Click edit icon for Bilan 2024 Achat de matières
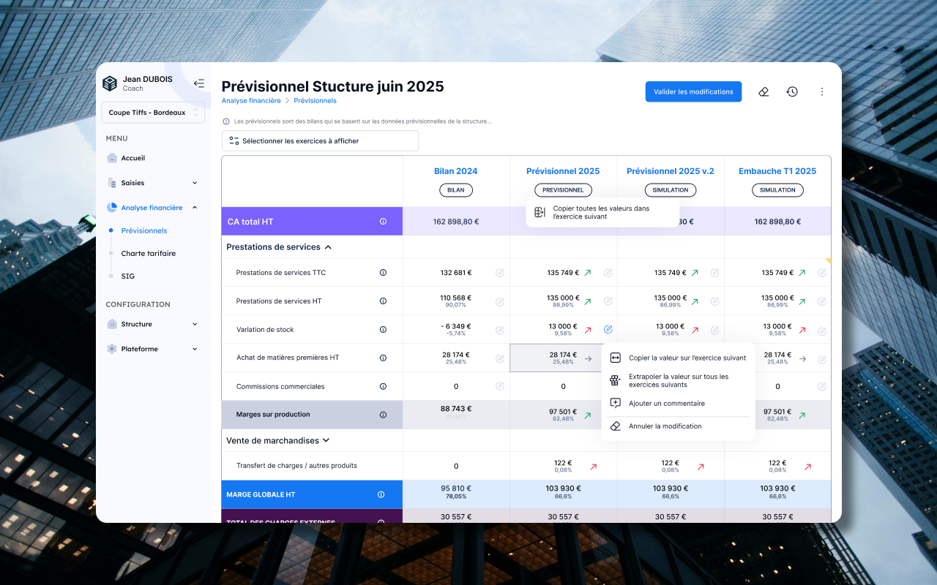The width and height of the screenshot is (937, 585). click(x=500, y=358)
